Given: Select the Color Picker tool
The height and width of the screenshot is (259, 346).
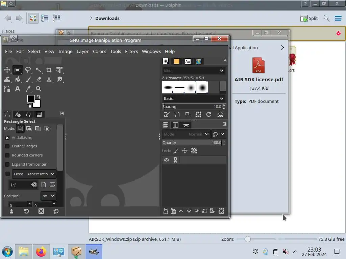Looking at the screenshot, I should coord(28,89).
